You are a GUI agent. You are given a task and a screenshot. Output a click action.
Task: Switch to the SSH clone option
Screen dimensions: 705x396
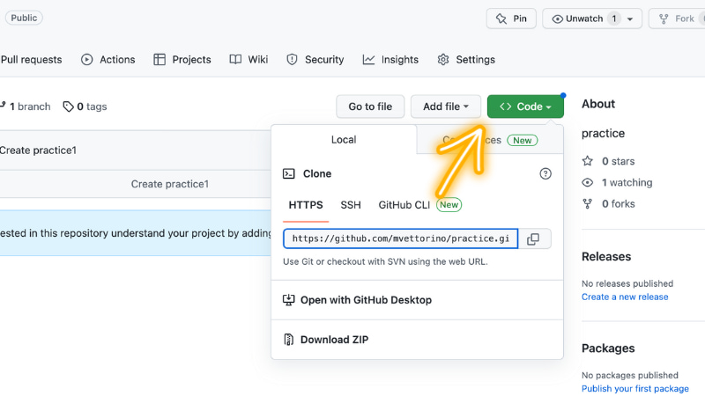click(351, 205)
